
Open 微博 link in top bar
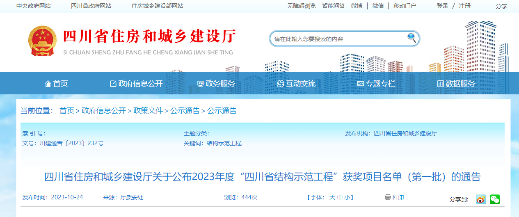pyautogui.click(x=357, y=6)
